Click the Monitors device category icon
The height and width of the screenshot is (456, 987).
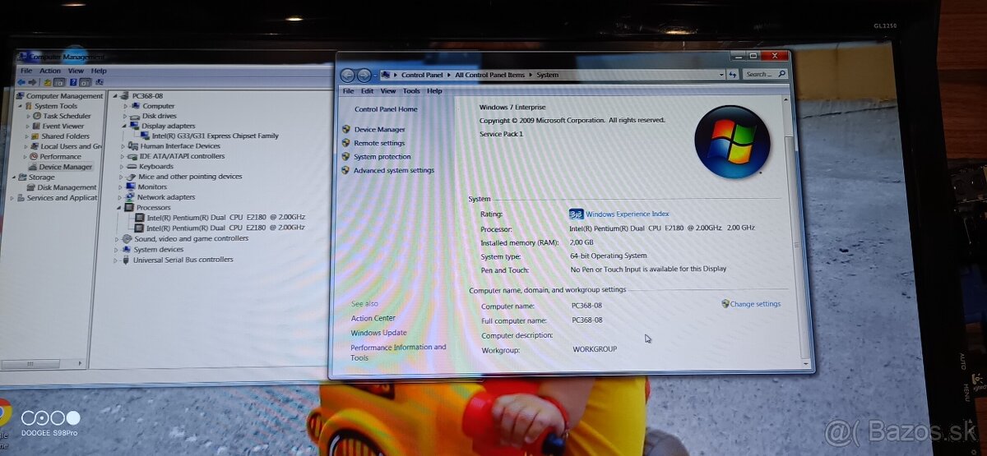[131, 187]
